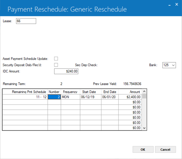Viewport: 182px width, 159px height.
Task: Click Start Date cell 06/12/19
Action: [91, 97]
